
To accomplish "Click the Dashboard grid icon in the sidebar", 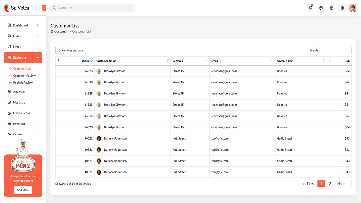I will point(9,25).
